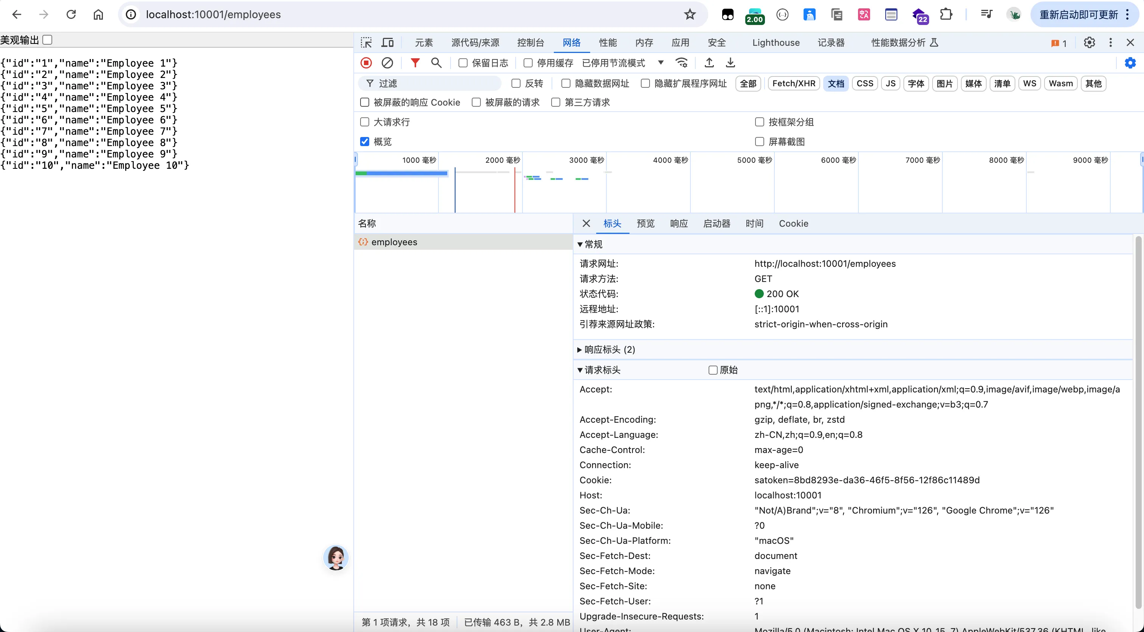
Task: Open the extensions puzzle icon
Action: click(x=946, y=14)
